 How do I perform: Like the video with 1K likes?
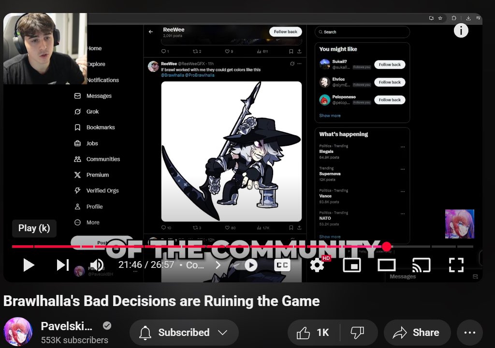click(313, 333)
